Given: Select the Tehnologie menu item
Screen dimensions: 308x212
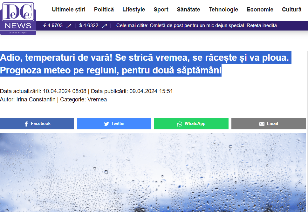Looking at the screenshot, I should pos(223,10).
